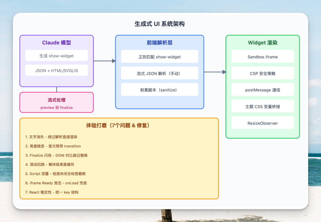Click the 体验打磨 yellow panel title
The height and width of the screenshot is (222, 321).
coord(119,125)
